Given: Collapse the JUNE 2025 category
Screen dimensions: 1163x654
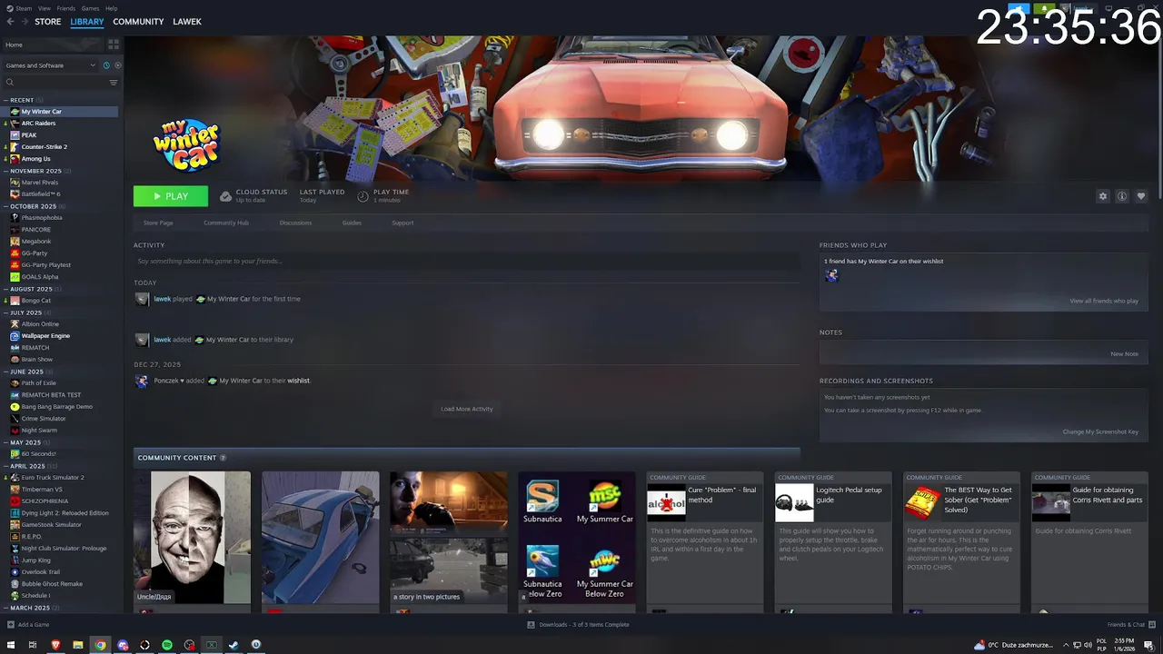Looking at the screenshot, I should (x=5, y=372).
